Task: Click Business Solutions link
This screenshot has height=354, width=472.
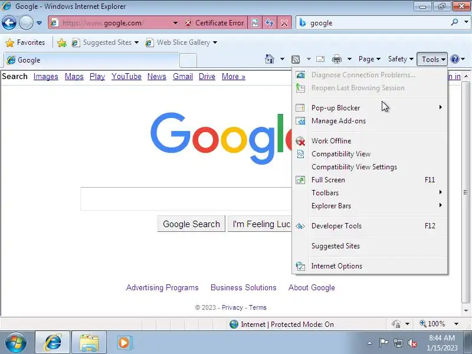Action: click(244, 287)
